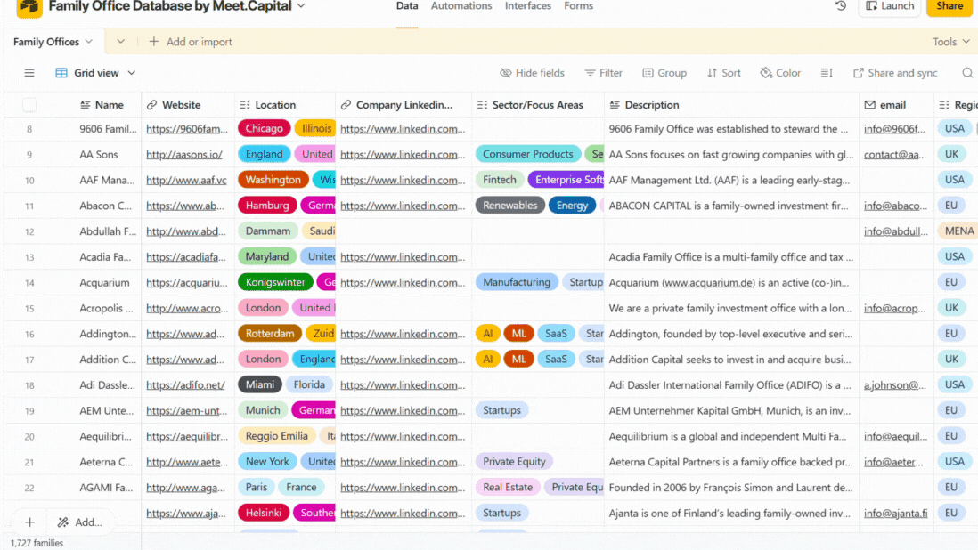
Task: Click the Private Equity tag in Aeterna row
Action: pyautogui.click(x=514, y=462)
